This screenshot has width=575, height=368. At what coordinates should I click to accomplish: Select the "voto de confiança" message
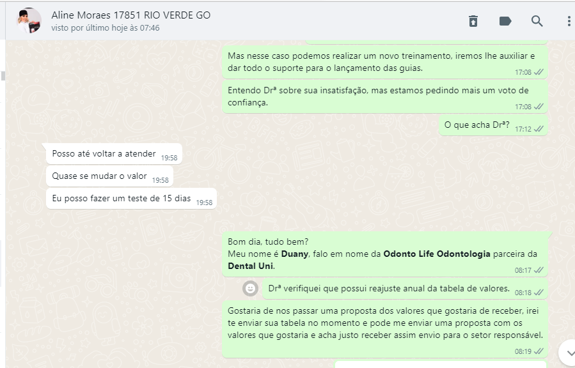tap(385, 96)
